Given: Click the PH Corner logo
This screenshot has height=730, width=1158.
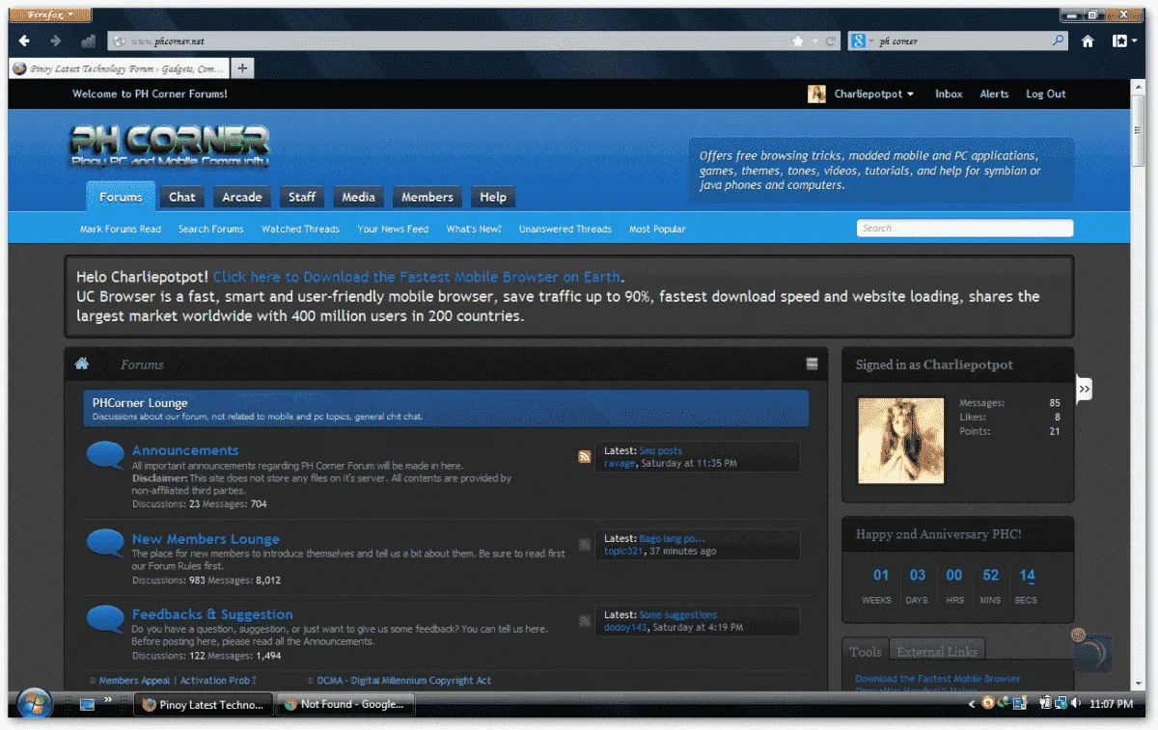Looking at the screenshot, I should click(x=170, y=147).
